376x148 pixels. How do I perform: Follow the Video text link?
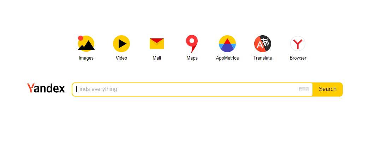121,58
